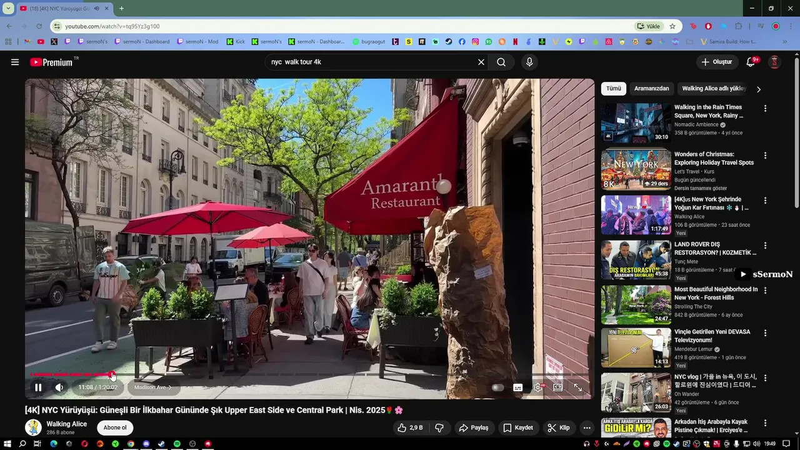
Task: Share the video via Paylaş
Action: click(x=473, y=427)
